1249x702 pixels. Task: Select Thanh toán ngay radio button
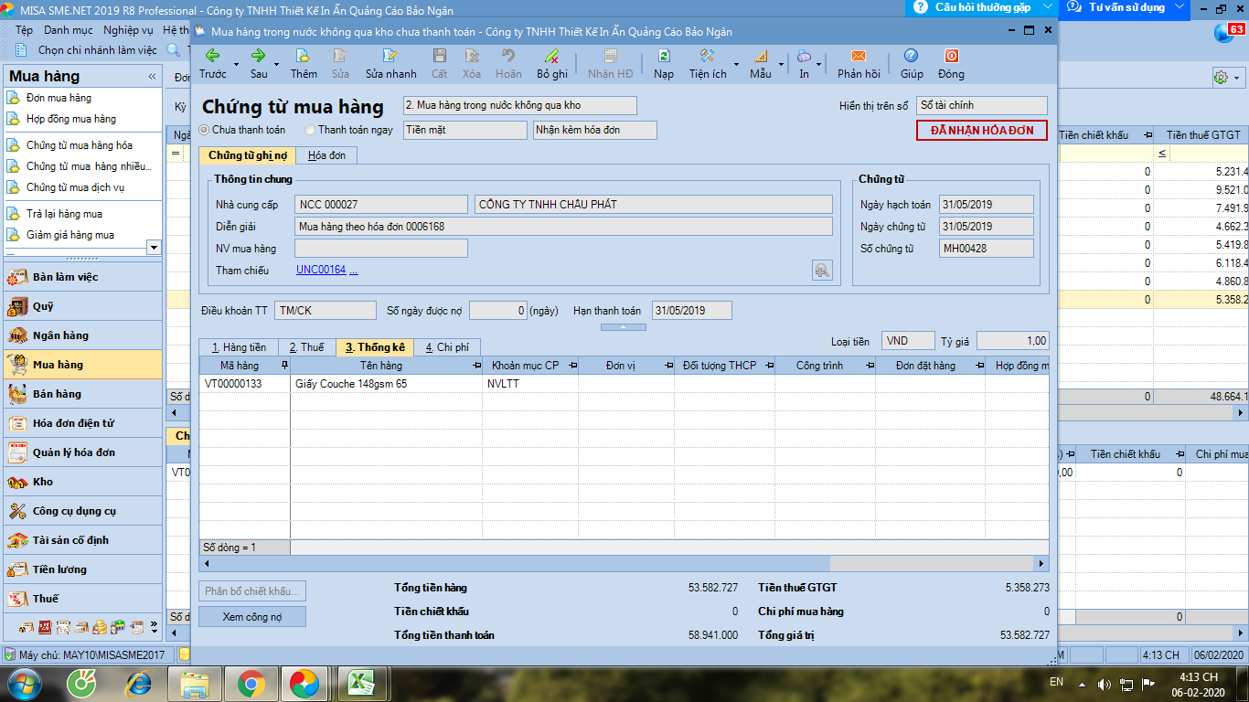[x=311, y=130]
